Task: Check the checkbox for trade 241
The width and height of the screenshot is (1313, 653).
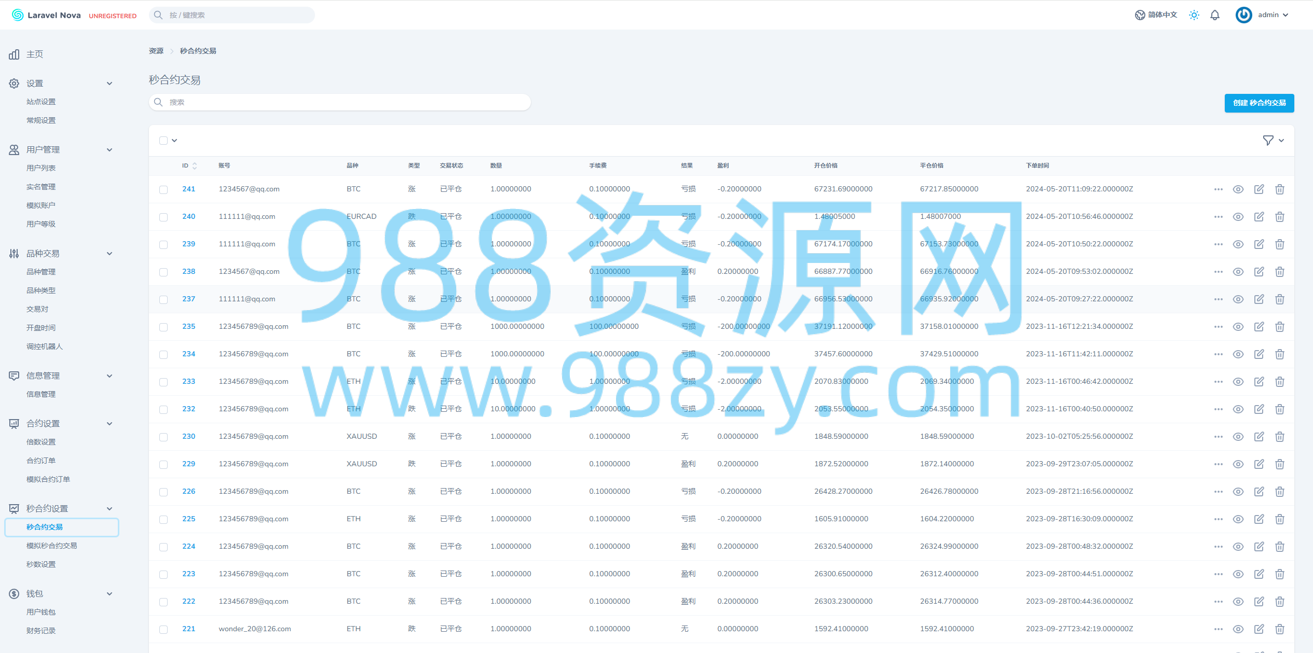Action: (163, 189)
